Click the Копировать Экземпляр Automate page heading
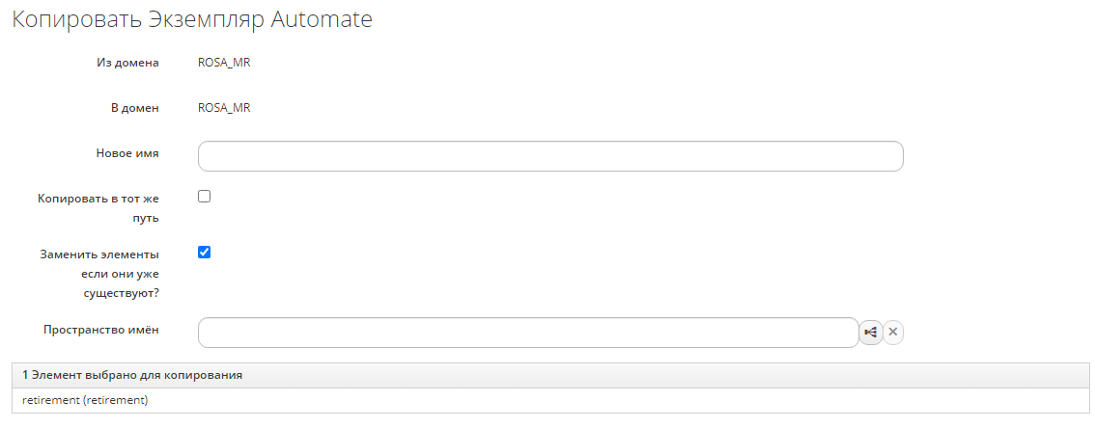1095x428 pixels. (x=192, y=20)
